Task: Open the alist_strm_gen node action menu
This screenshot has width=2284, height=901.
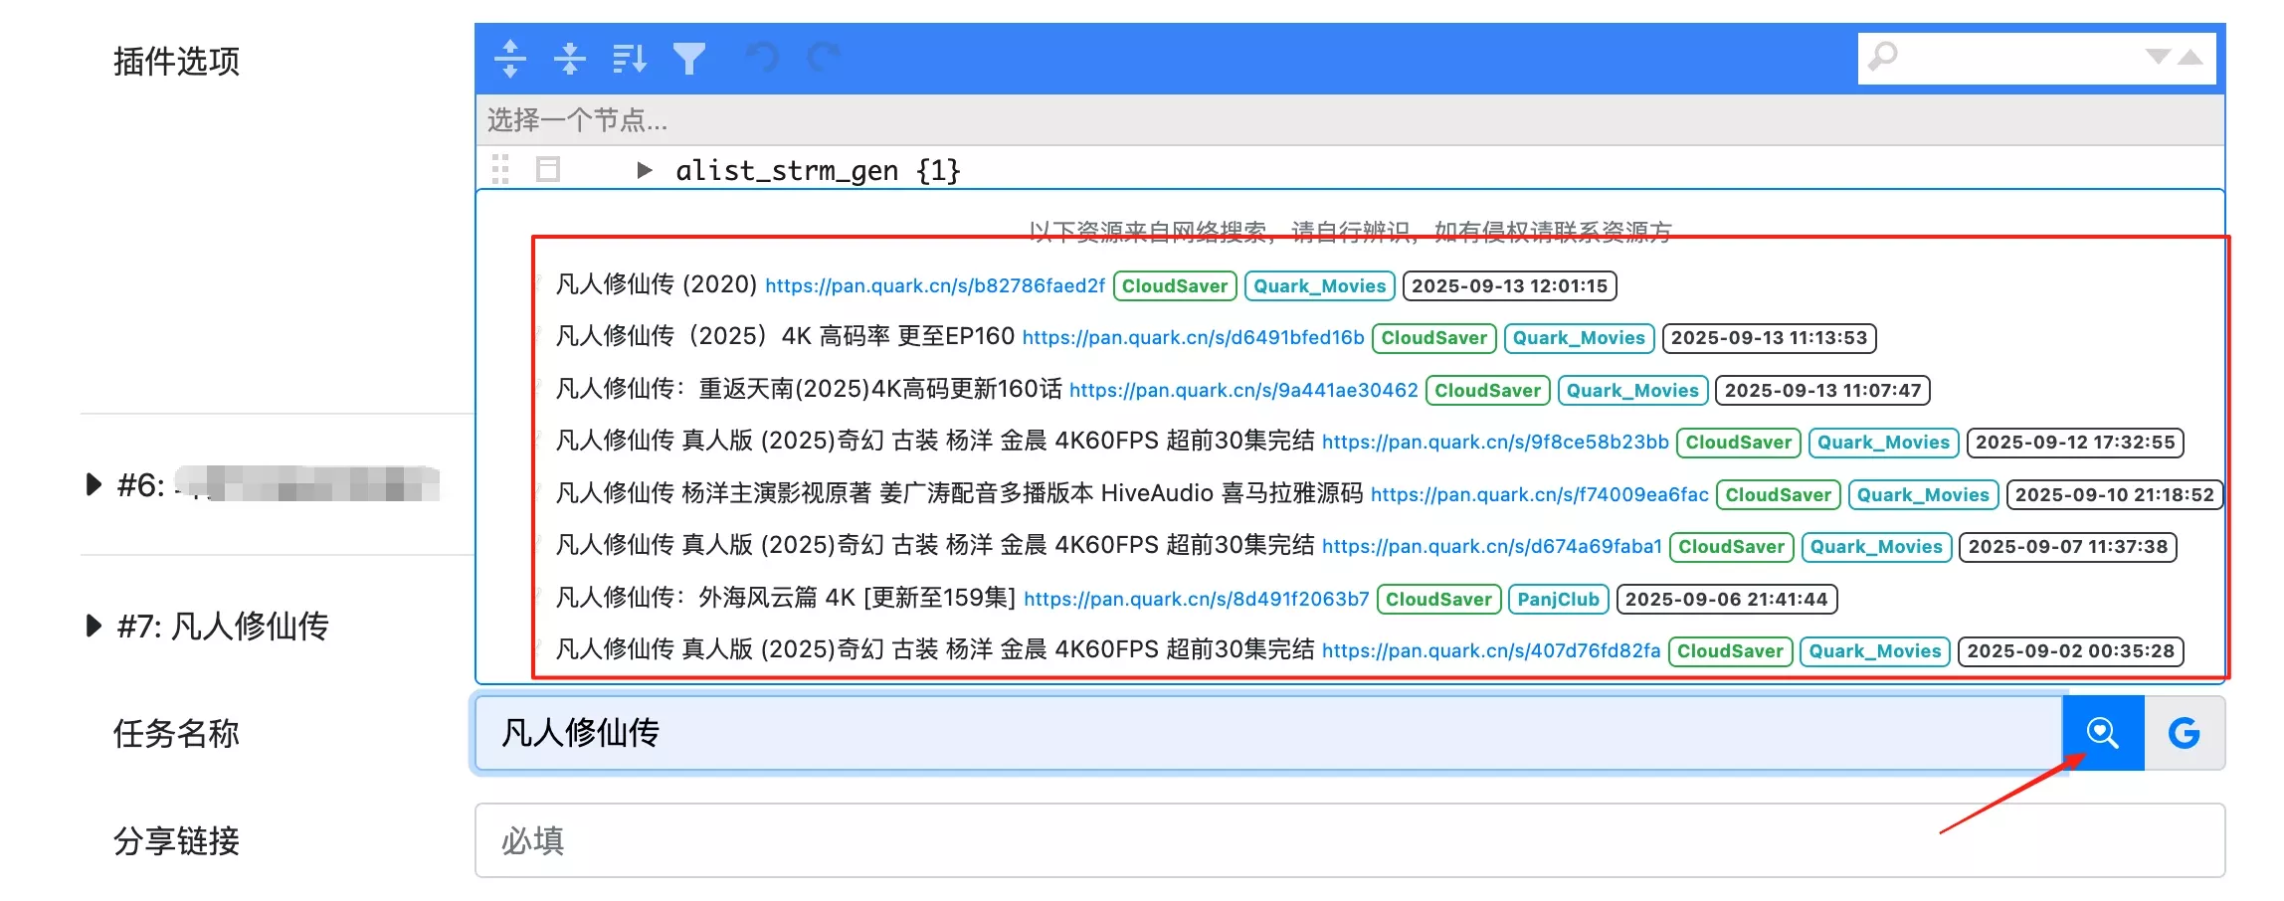Action: [x=548, y=169]
